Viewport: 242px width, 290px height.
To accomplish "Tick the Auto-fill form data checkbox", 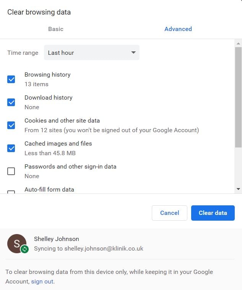I will [11, 192].
